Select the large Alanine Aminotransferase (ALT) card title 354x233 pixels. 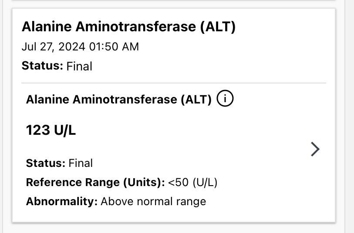tap(128, 27)
